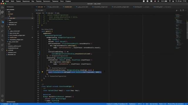Open Explorer panel more actions ellipsis
Viewport: 188px width, 105px height.
tap(32, 7)
